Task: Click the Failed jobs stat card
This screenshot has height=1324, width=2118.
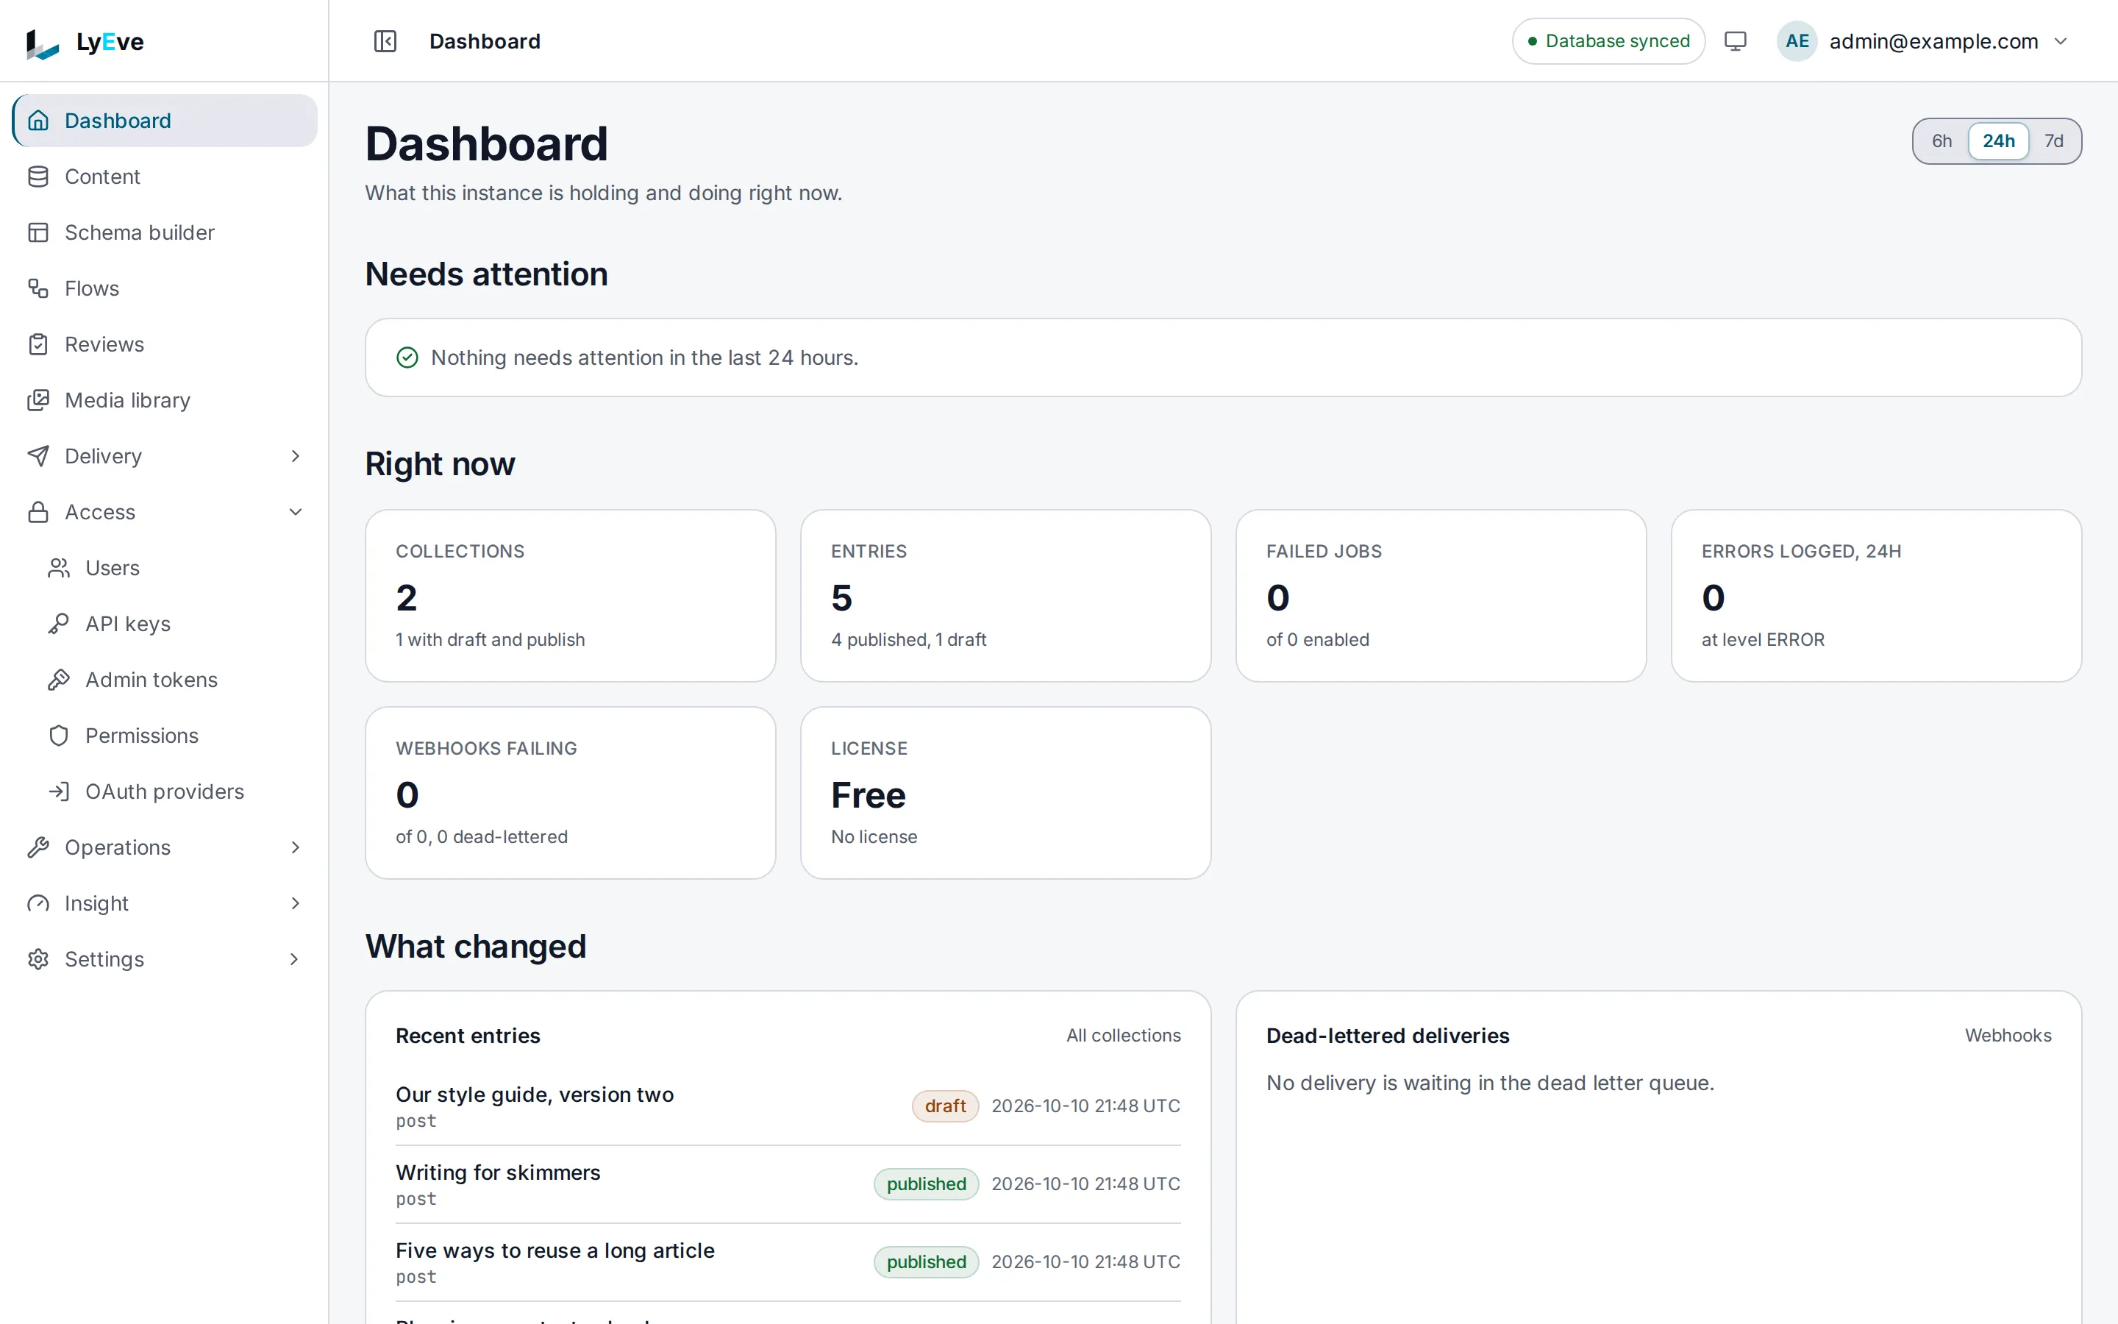Action: [x=1441, y=596]
